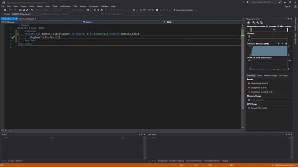Toggle the GC marker in Process Memory legend
The width and height of the screenshot is (298, 167).
[279, 44]
